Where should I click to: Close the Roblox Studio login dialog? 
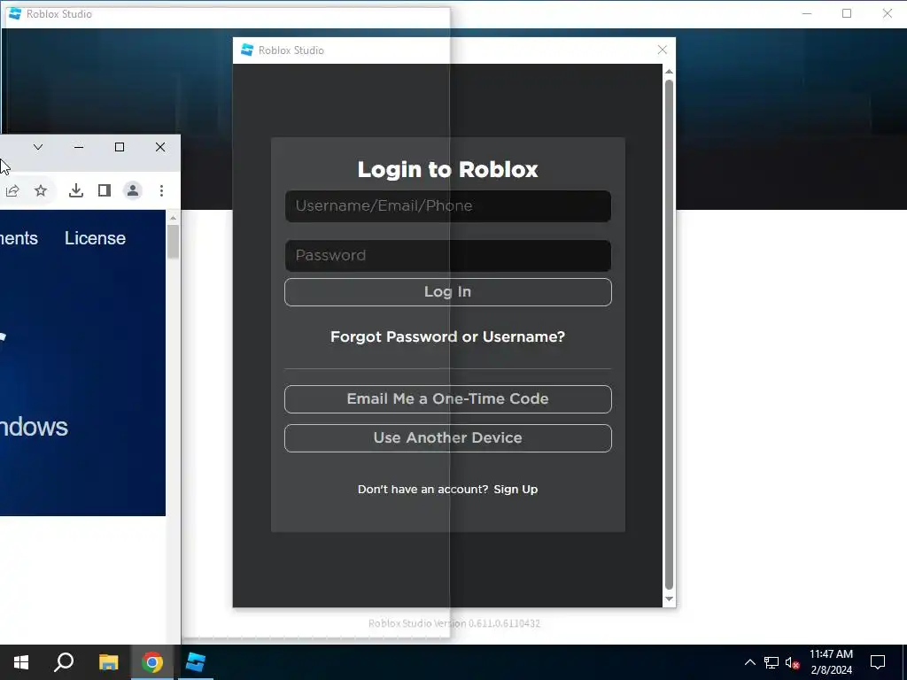pos(663,50)
